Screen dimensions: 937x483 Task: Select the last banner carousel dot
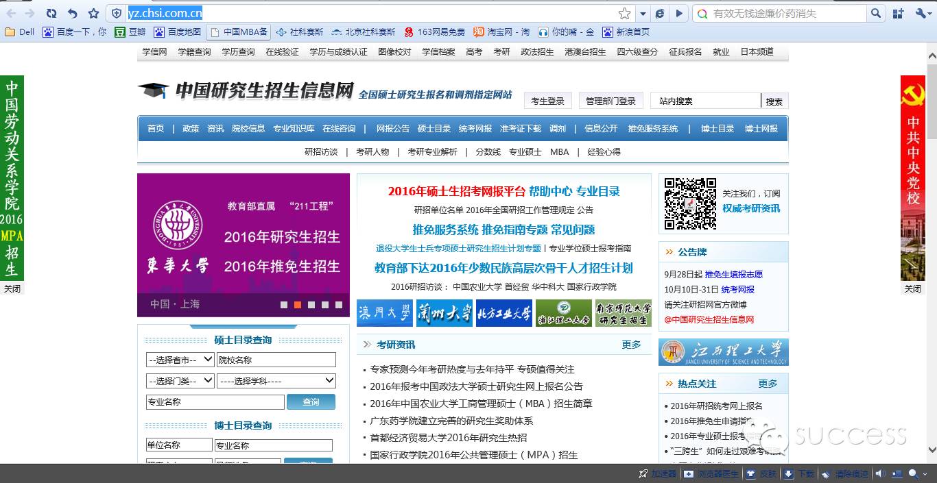(x=338, y=305)
